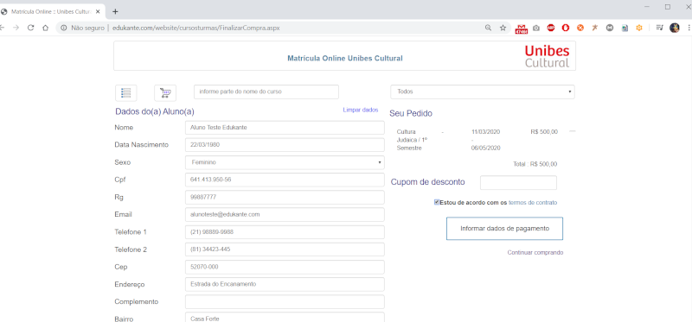This screenshot has height=322, width=692.
Task: Click the 'Total : R$ 500,00' text
Action: [x=535, y=164]
